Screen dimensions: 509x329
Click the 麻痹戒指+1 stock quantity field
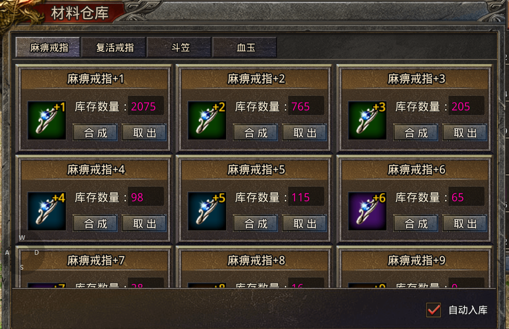146,106
